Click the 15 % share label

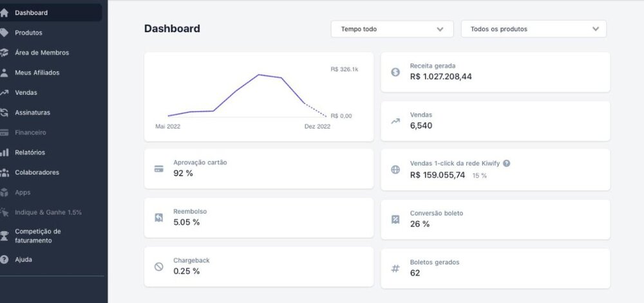pos(479,176)
